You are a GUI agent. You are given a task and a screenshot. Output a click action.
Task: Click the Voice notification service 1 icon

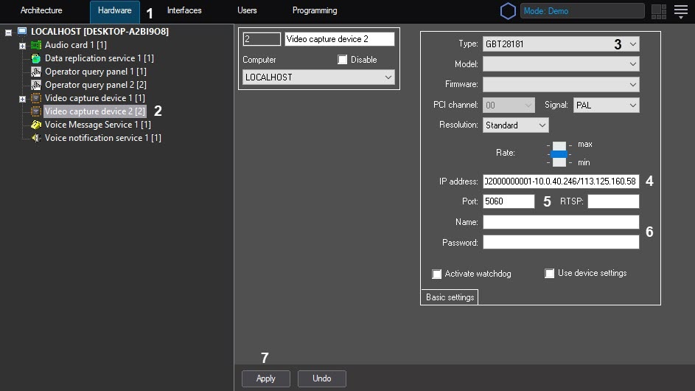click(36, 138)
